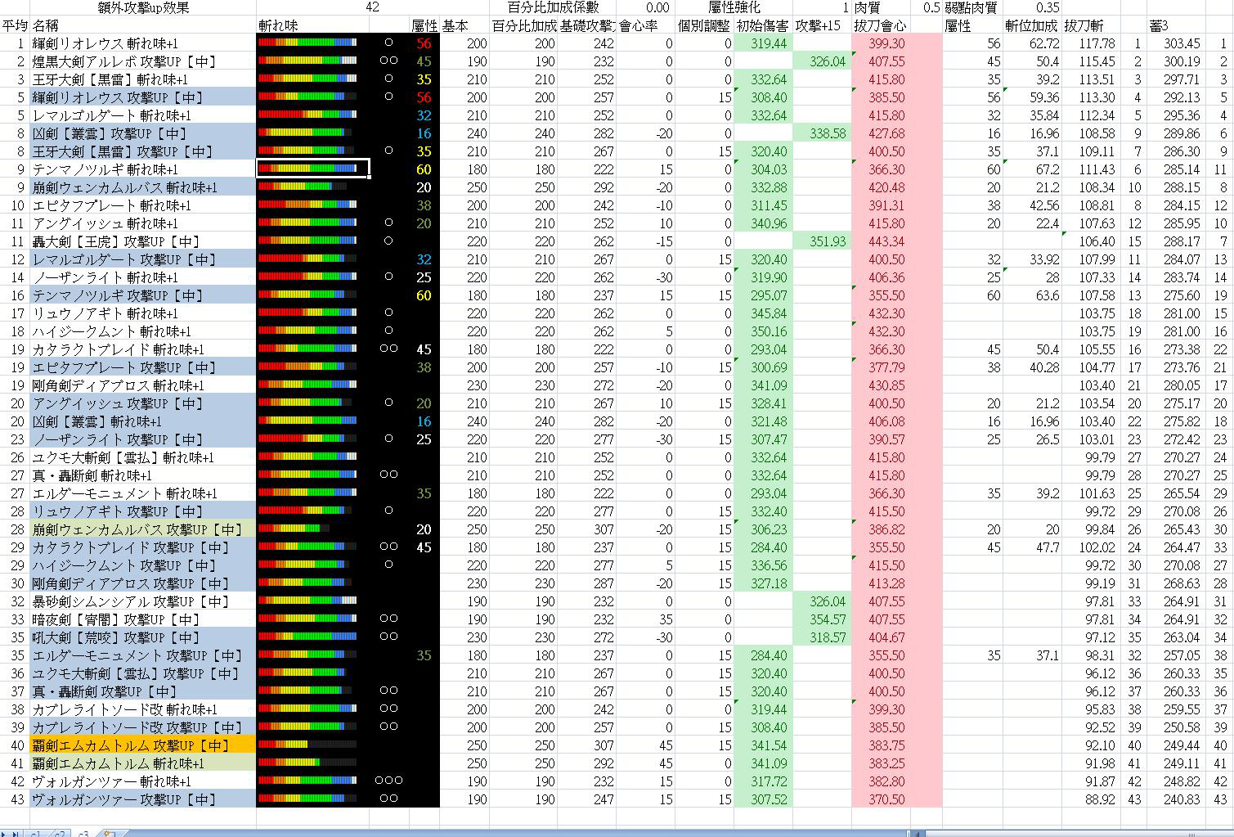Screen dimensions: 1234x837
Task: Switch to the c2 sheet tab
Action: (x=61, y=832)
